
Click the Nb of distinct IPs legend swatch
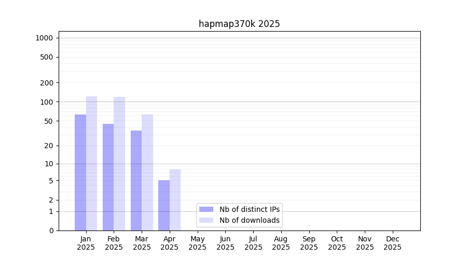click(206, 209)
